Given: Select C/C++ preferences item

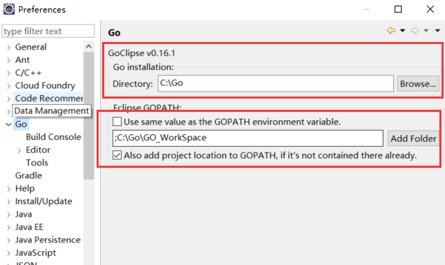Looking at the screenshot, I should coord(28,73).
